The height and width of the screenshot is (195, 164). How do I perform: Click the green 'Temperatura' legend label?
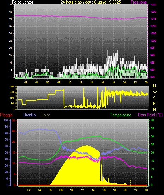[x=121, y=115]
